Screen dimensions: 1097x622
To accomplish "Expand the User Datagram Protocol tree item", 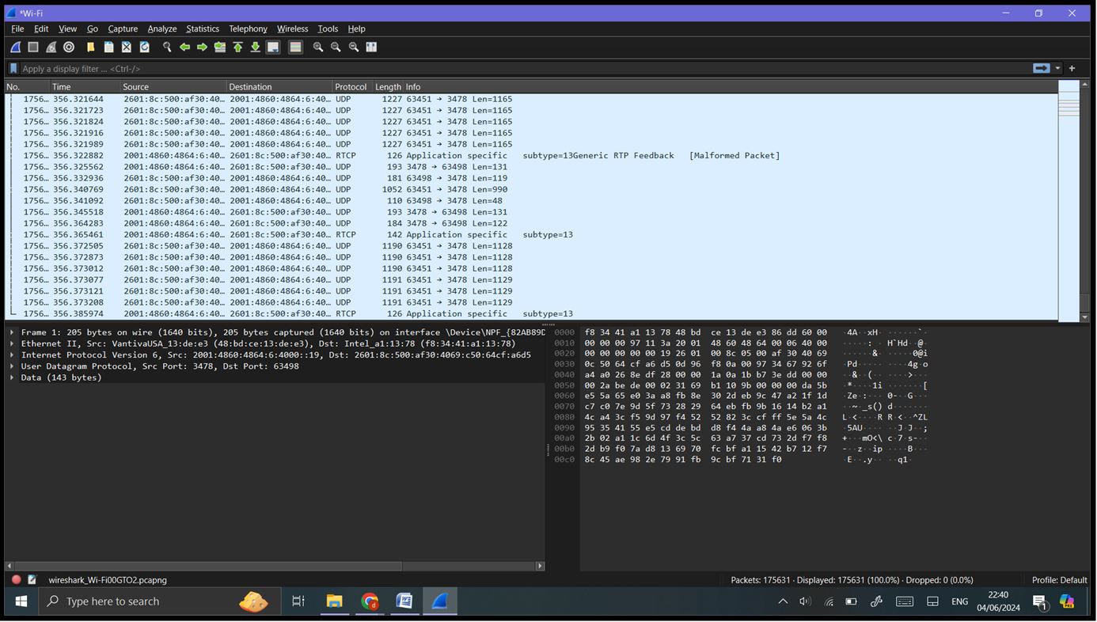I will pos(11,366).
